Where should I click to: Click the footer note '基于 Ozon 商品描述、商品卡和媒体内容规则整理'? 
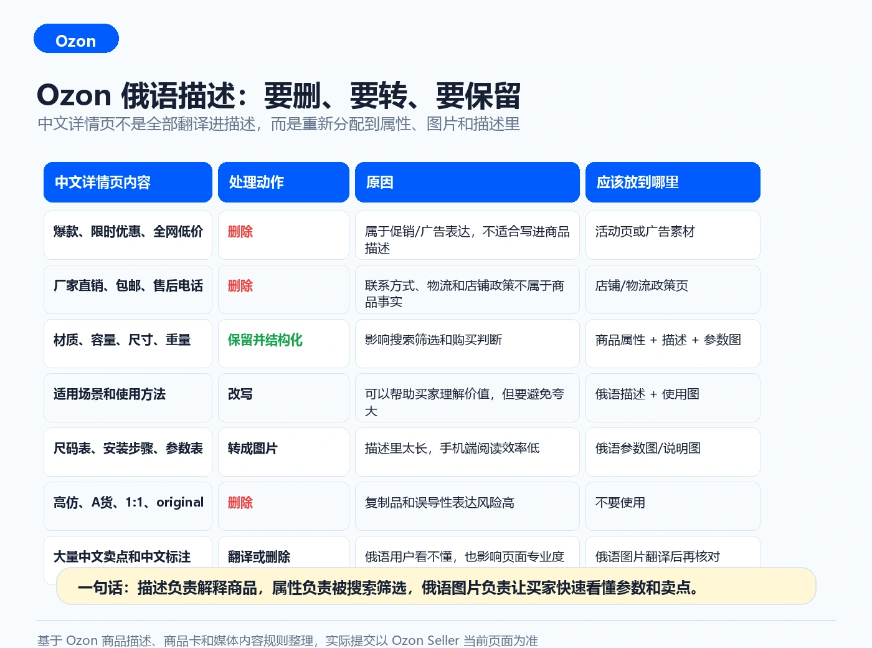(x=288, y=641)
